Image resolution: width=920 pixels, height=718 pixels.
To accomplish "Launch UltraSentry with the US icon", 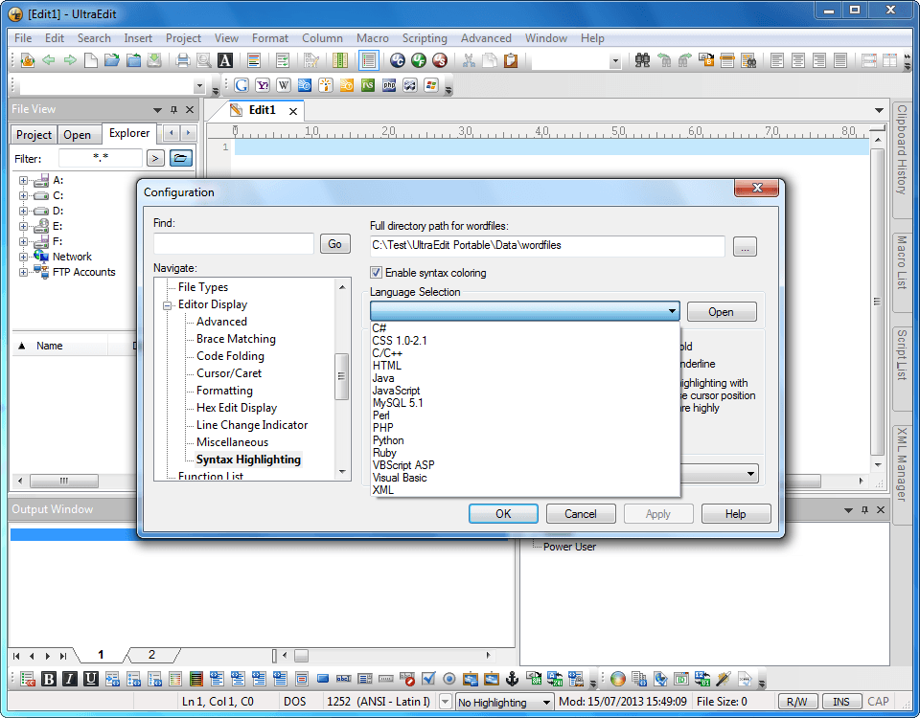I will (x=440, y=59).
